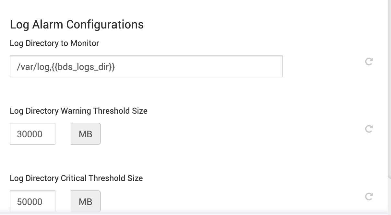Viewport: 391px width, 215px height.
Task: Click the Log Directory Critical Threshold Size label
Action: pyautogui.click(x=76, y=178)
